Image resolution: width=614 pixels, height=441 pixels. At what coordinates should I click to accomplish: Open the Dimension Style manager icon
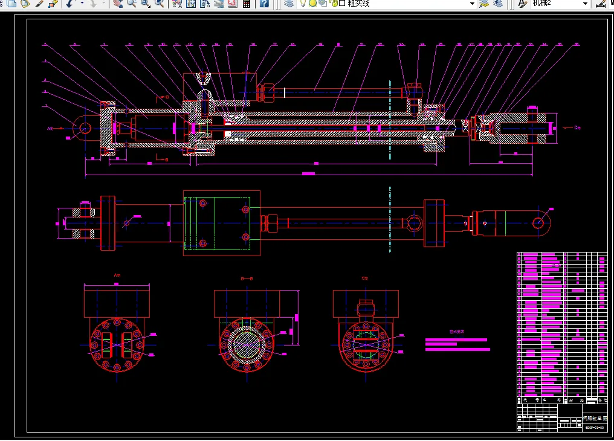[600, 4]
